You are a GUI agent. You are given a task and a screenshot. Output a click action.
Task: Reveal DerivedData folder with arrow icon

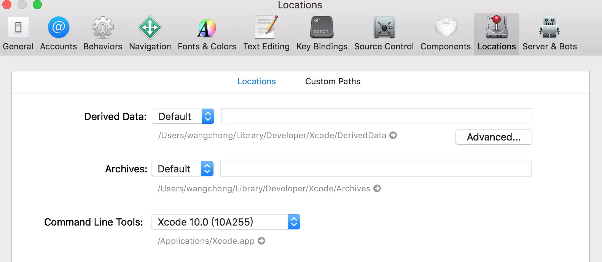pos(393,135)
